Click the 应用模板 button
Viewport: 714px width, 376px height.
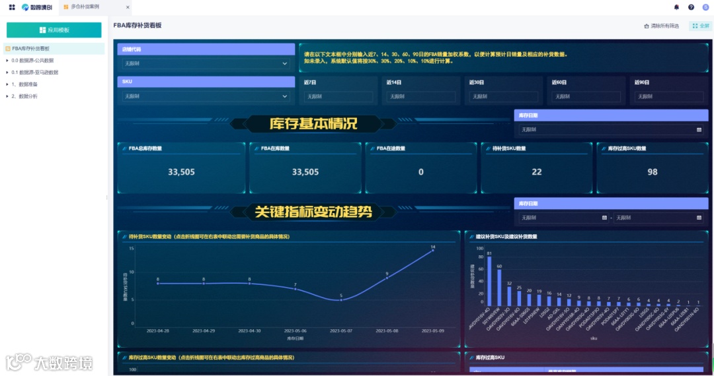coord(54,30)
